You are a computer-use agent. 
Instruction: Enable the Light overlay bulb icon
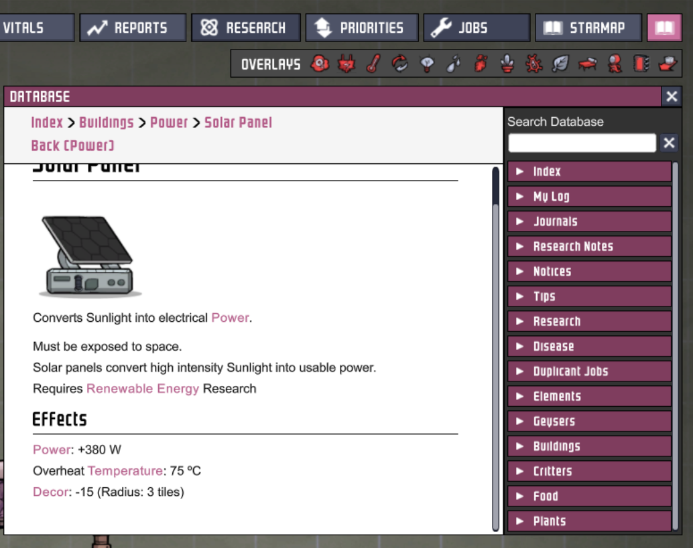point(427,64)
